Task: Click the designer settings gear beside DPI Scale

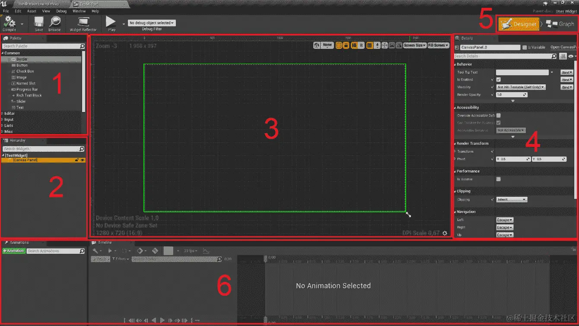Action: (x=445, y=233)
